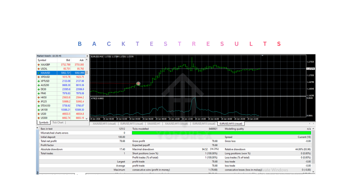Select the XPTUSD row in Market Watch

click(45, 81)
